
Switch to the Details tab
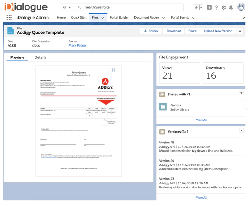pos(40,57)
